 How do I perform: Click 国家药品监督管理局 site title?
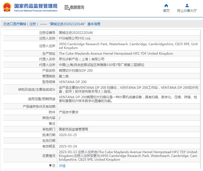click(x=36, y=6)
